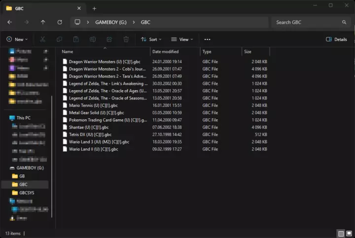Click GBC breadcrumb in address bar
The image size is (355, 238).
tap(145, 22)
